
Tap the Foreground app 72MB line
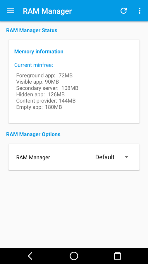(44, 75)
